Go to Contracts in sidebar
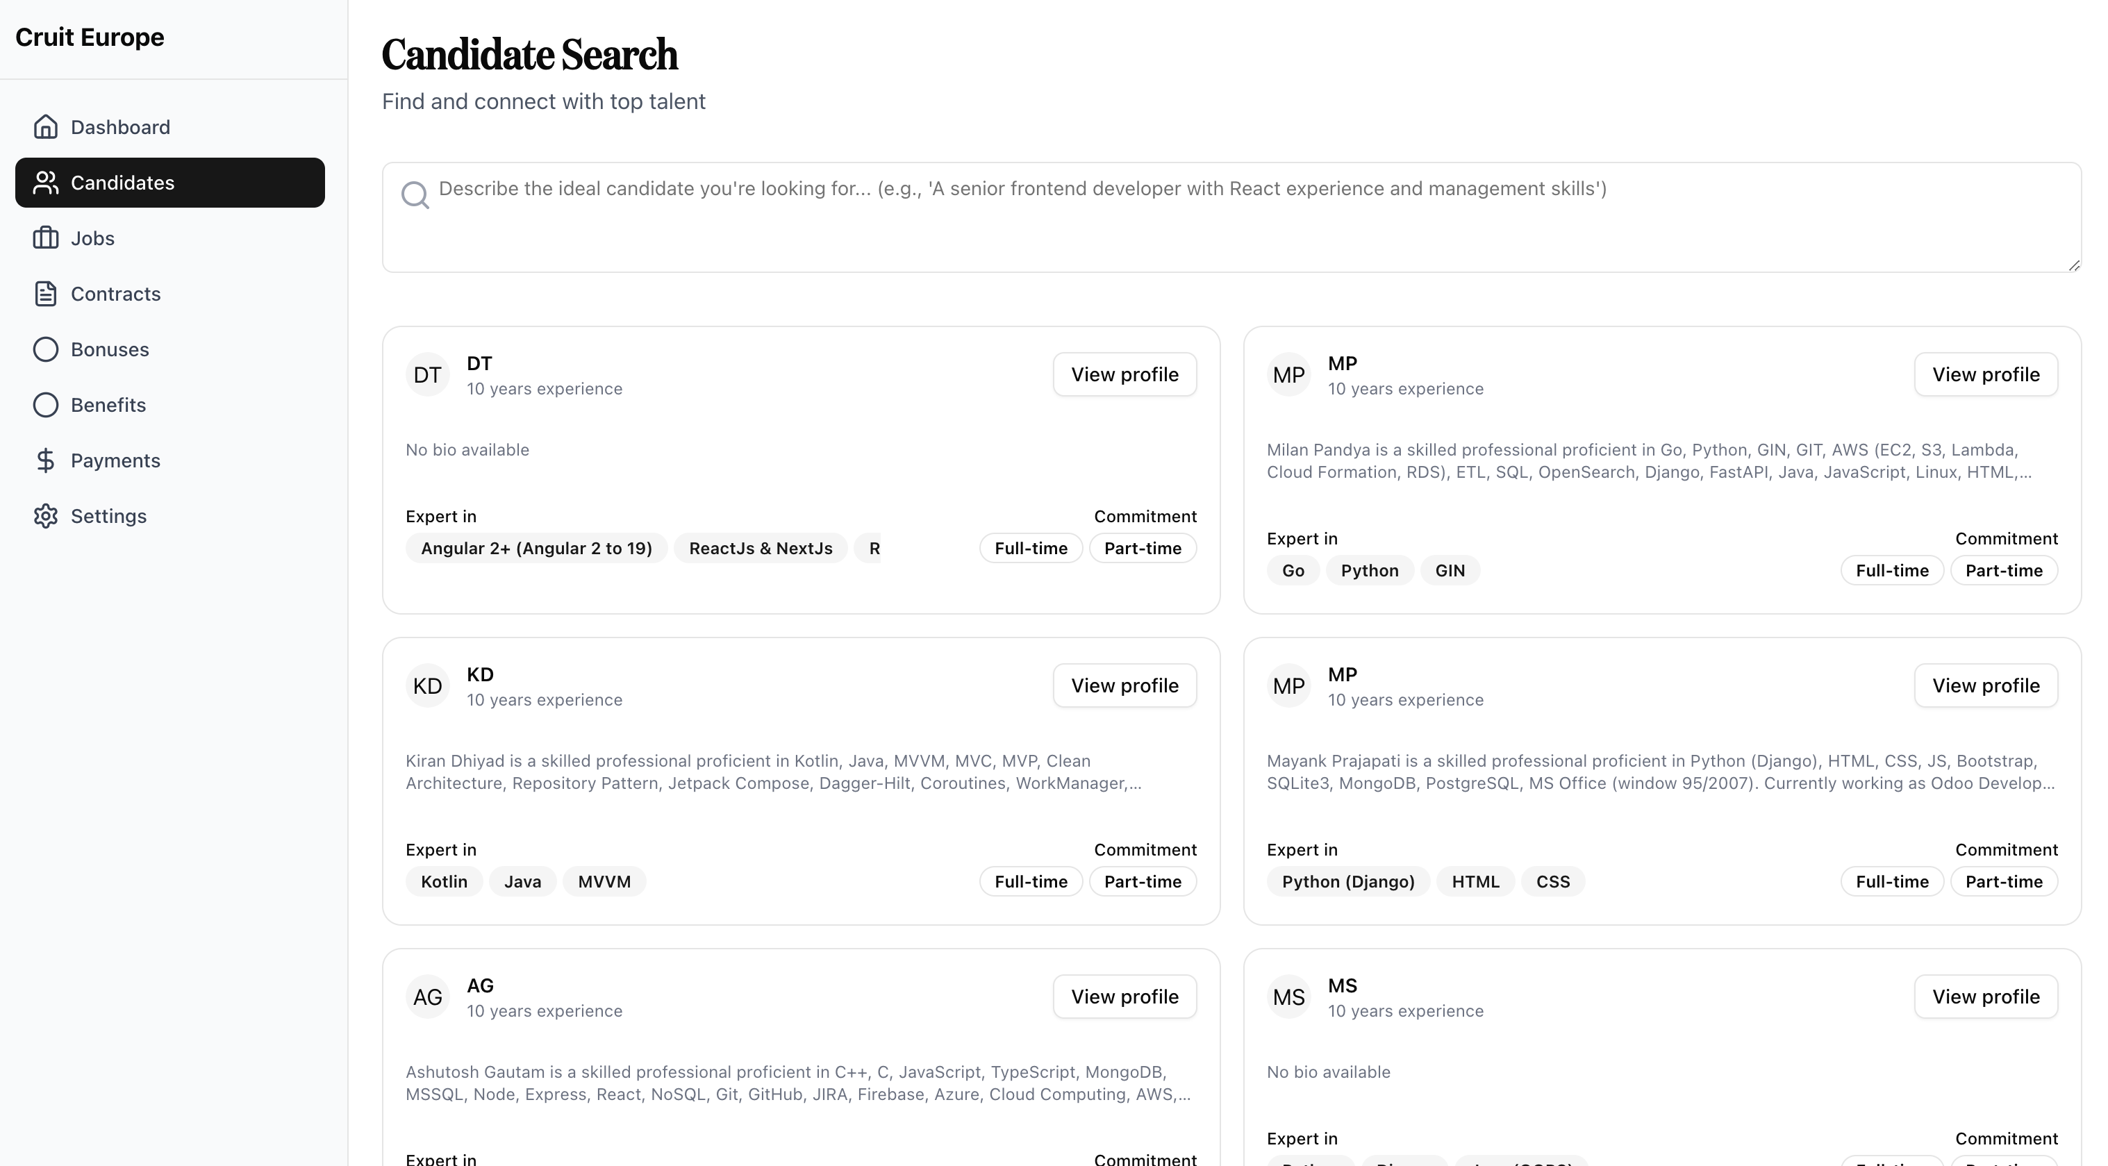The width and height of the screenshot is (2108, 1166). coord(115,294)
